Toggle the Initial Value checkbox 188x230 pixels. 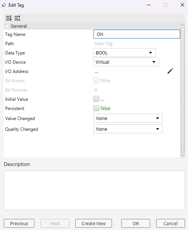(x=96, y=99)
